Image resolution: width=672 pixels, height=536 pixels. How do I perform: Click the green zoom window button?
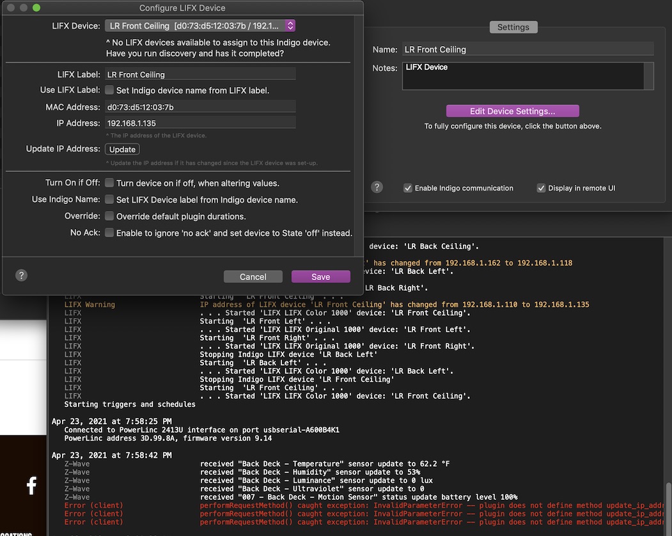tap(36, 8)
